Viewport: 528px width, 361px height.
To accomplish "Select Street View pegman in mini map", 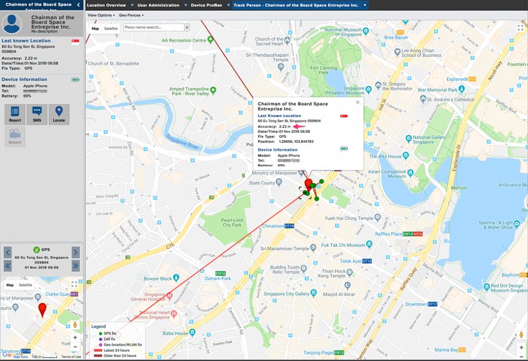I will (x=75, y=325).
